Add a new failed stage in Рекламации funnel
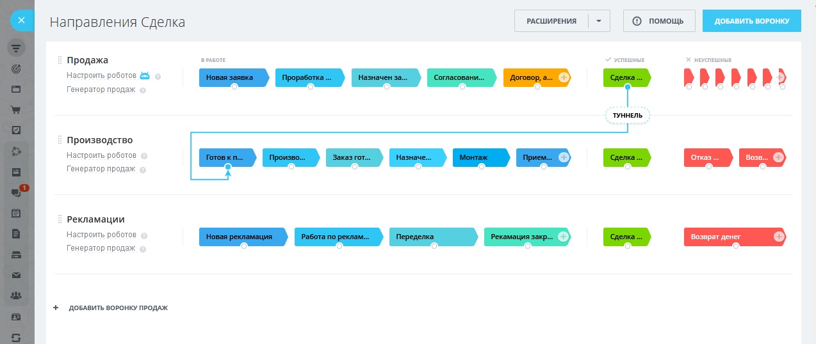The height and width of the screenshot is (344, 816). point(779,237)
